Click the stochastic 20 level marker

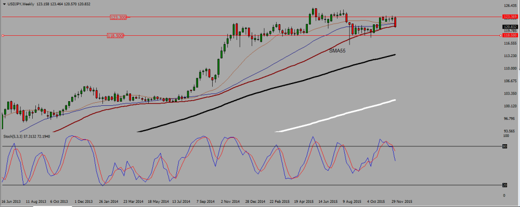coord(505,185)
